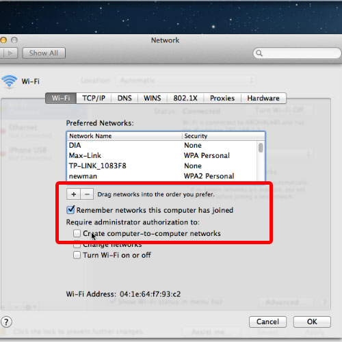Open the Proxies tab

(x=222, y=98)
